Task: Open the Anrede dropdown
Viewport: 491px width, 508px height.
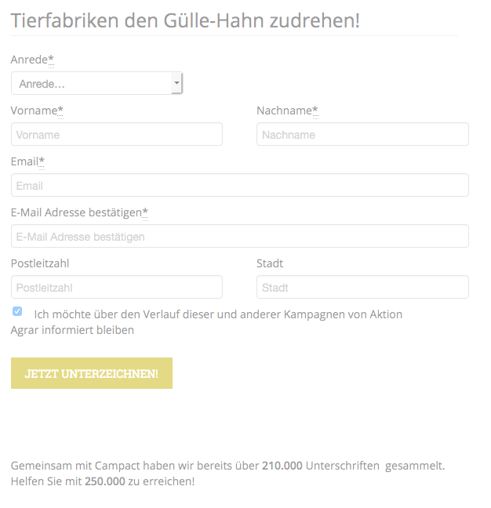Action: click(x=96, y=83)
